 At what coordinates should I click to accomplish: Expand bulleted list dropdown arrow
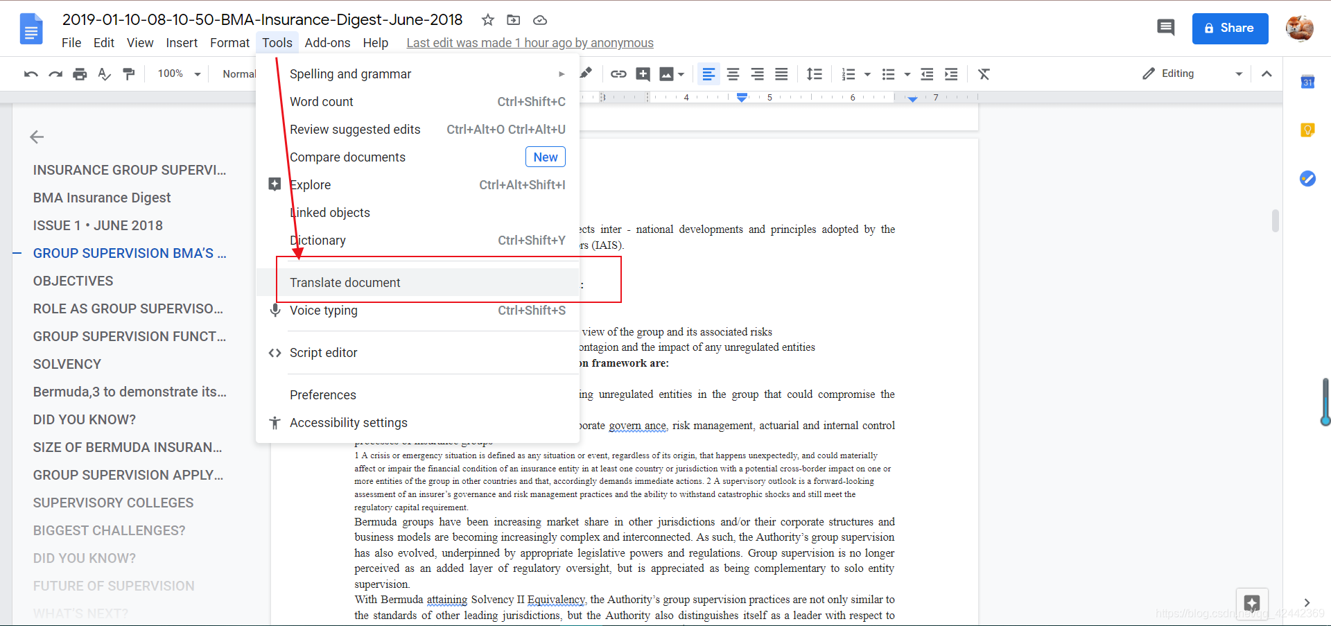[907, 74]
